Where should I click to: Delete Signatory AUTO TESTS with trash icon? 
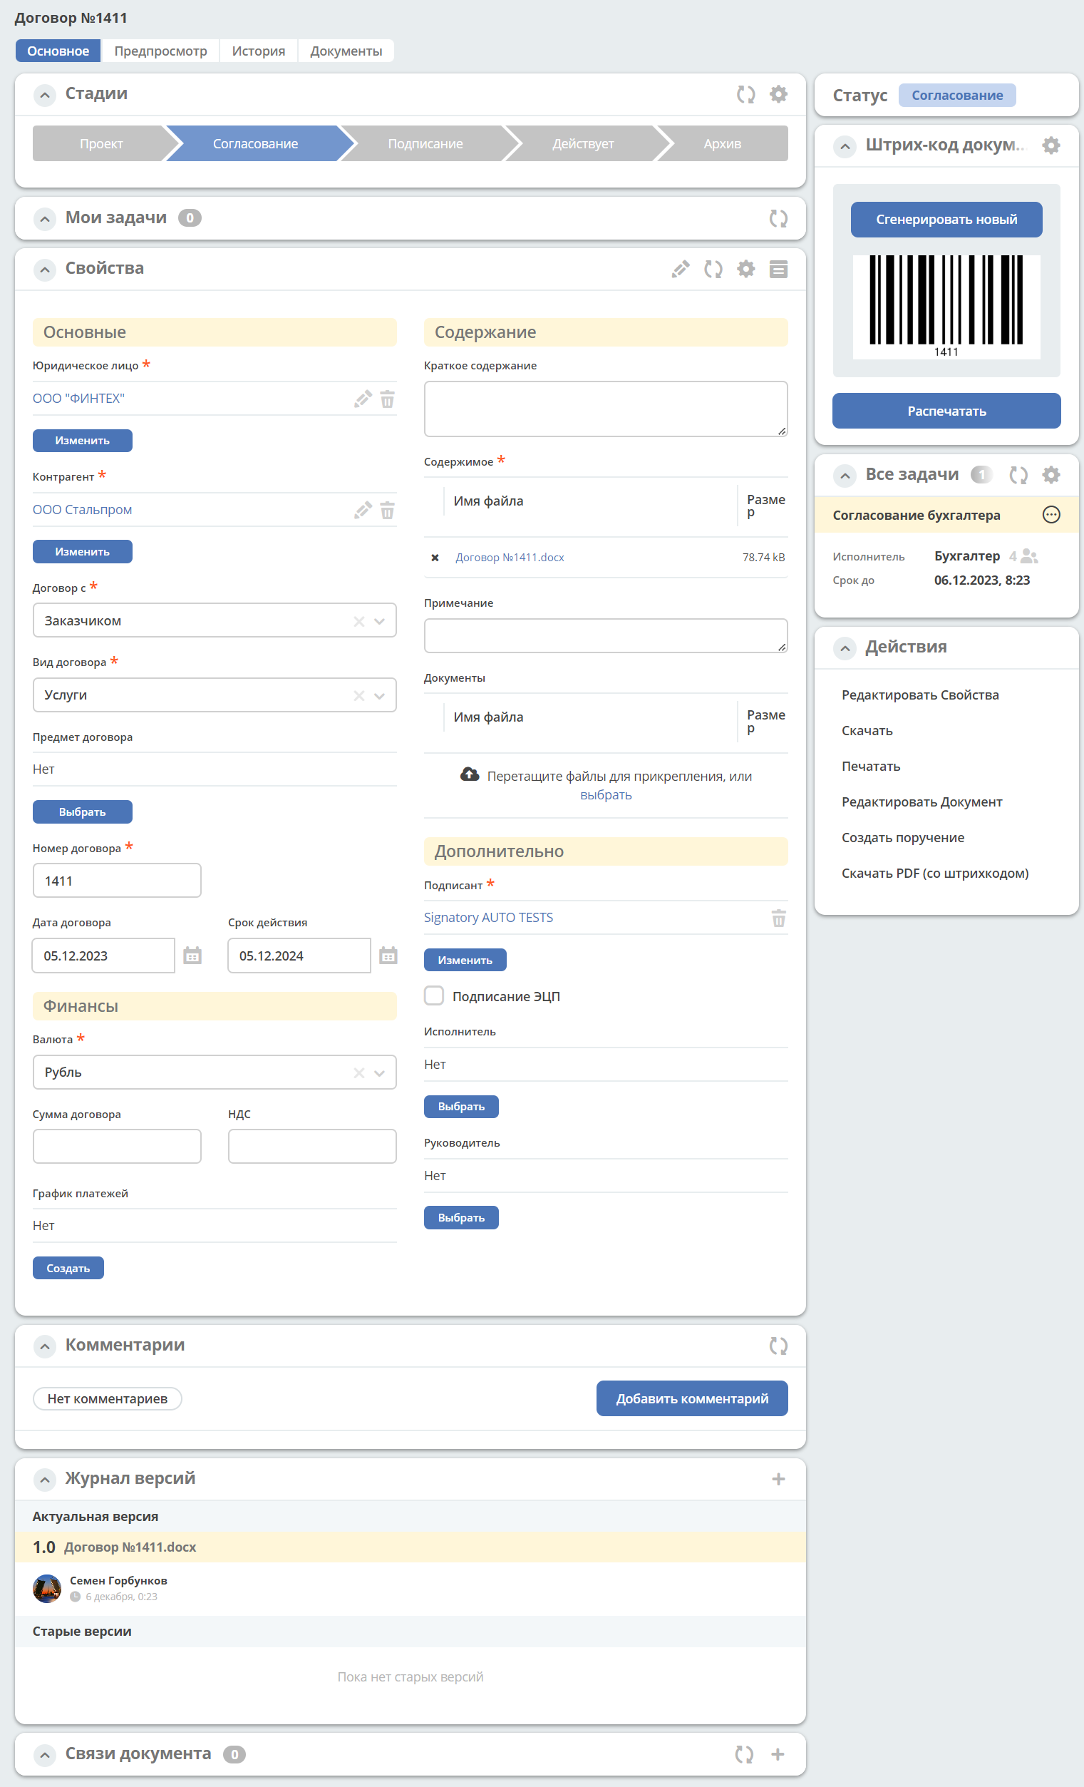(x=778, y=918)
